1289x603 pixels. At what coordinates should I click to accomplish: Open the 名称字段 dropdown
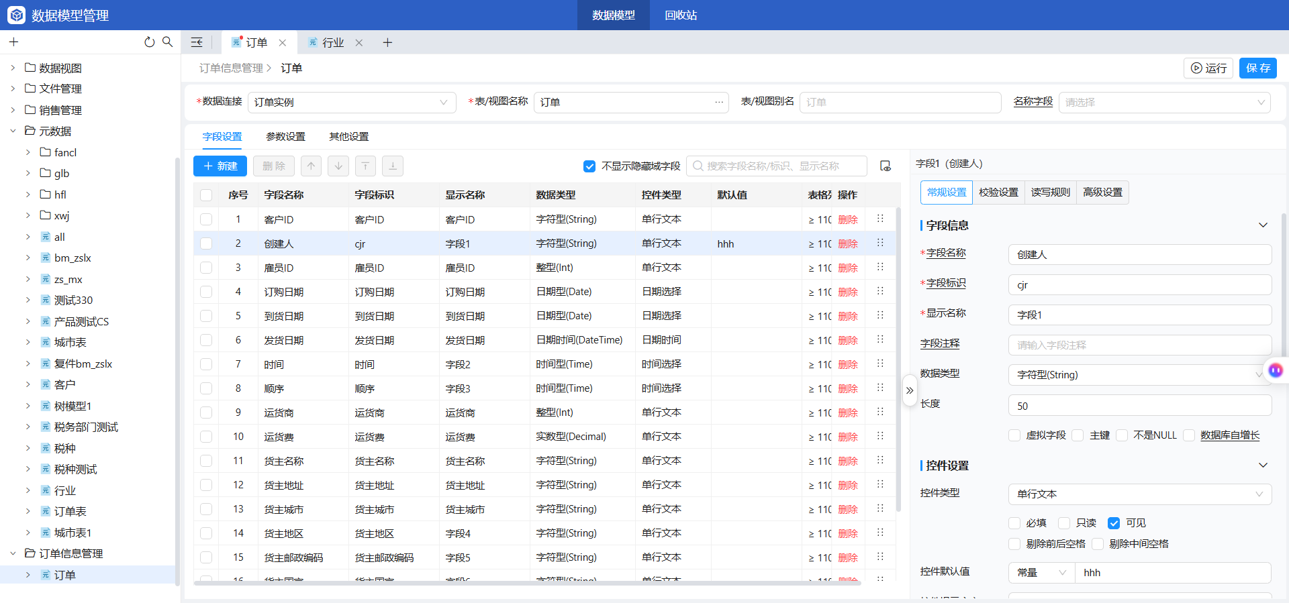click(1165, 103)
